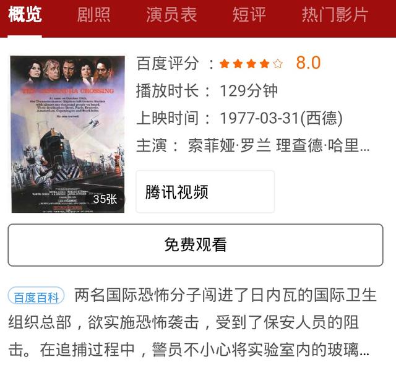Click the first orange rating star
The image size is (396, 370).
tap(225, 64)
